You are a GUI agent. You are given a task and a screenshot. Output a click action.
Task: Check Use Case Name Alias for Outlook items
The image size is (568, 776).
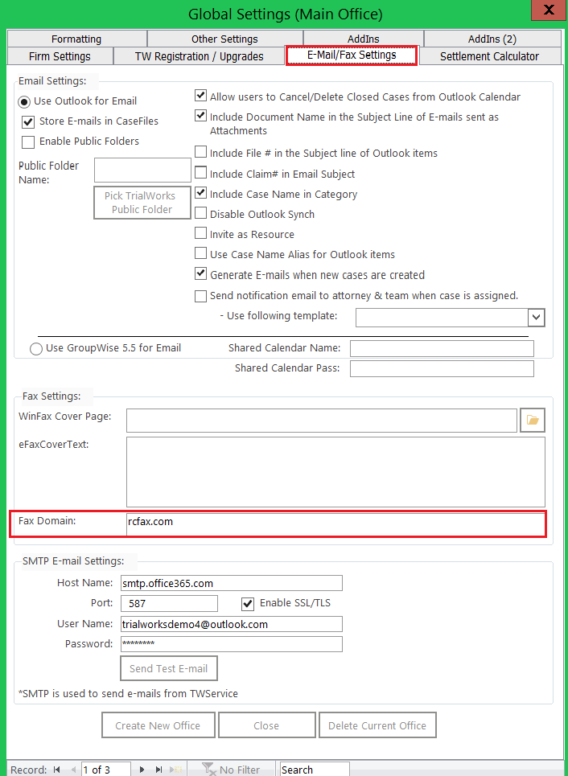pos(200,253)
